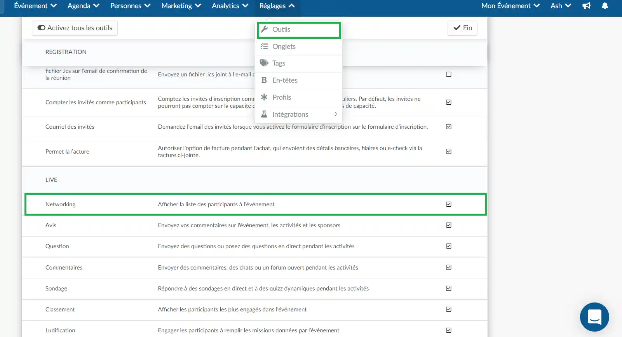The image size is (622, 337).
Task: Enable the fichier .ics confirmation email checkbox
Action: [449, 74]
